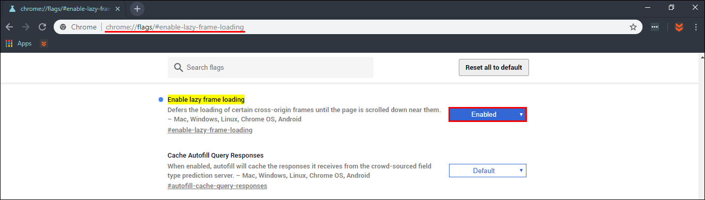This screenshot has width=705, height=200.
Task: Click the forward navigation arrow
Action: tap(26, 27)
